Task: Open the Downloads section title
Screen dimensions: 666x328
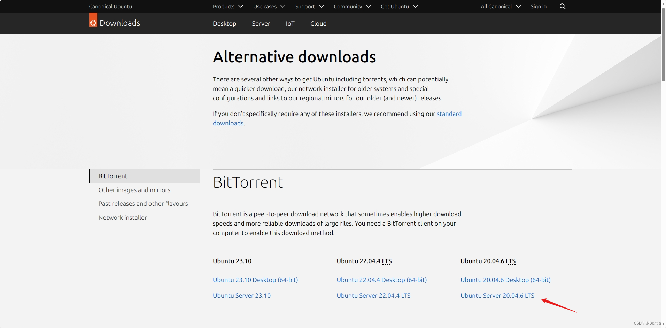Action: 120,23
